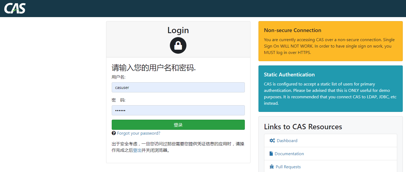Viewport: 406px width, 172px height.
Task: Focus the password input field
Action: (x=178, y=110)
